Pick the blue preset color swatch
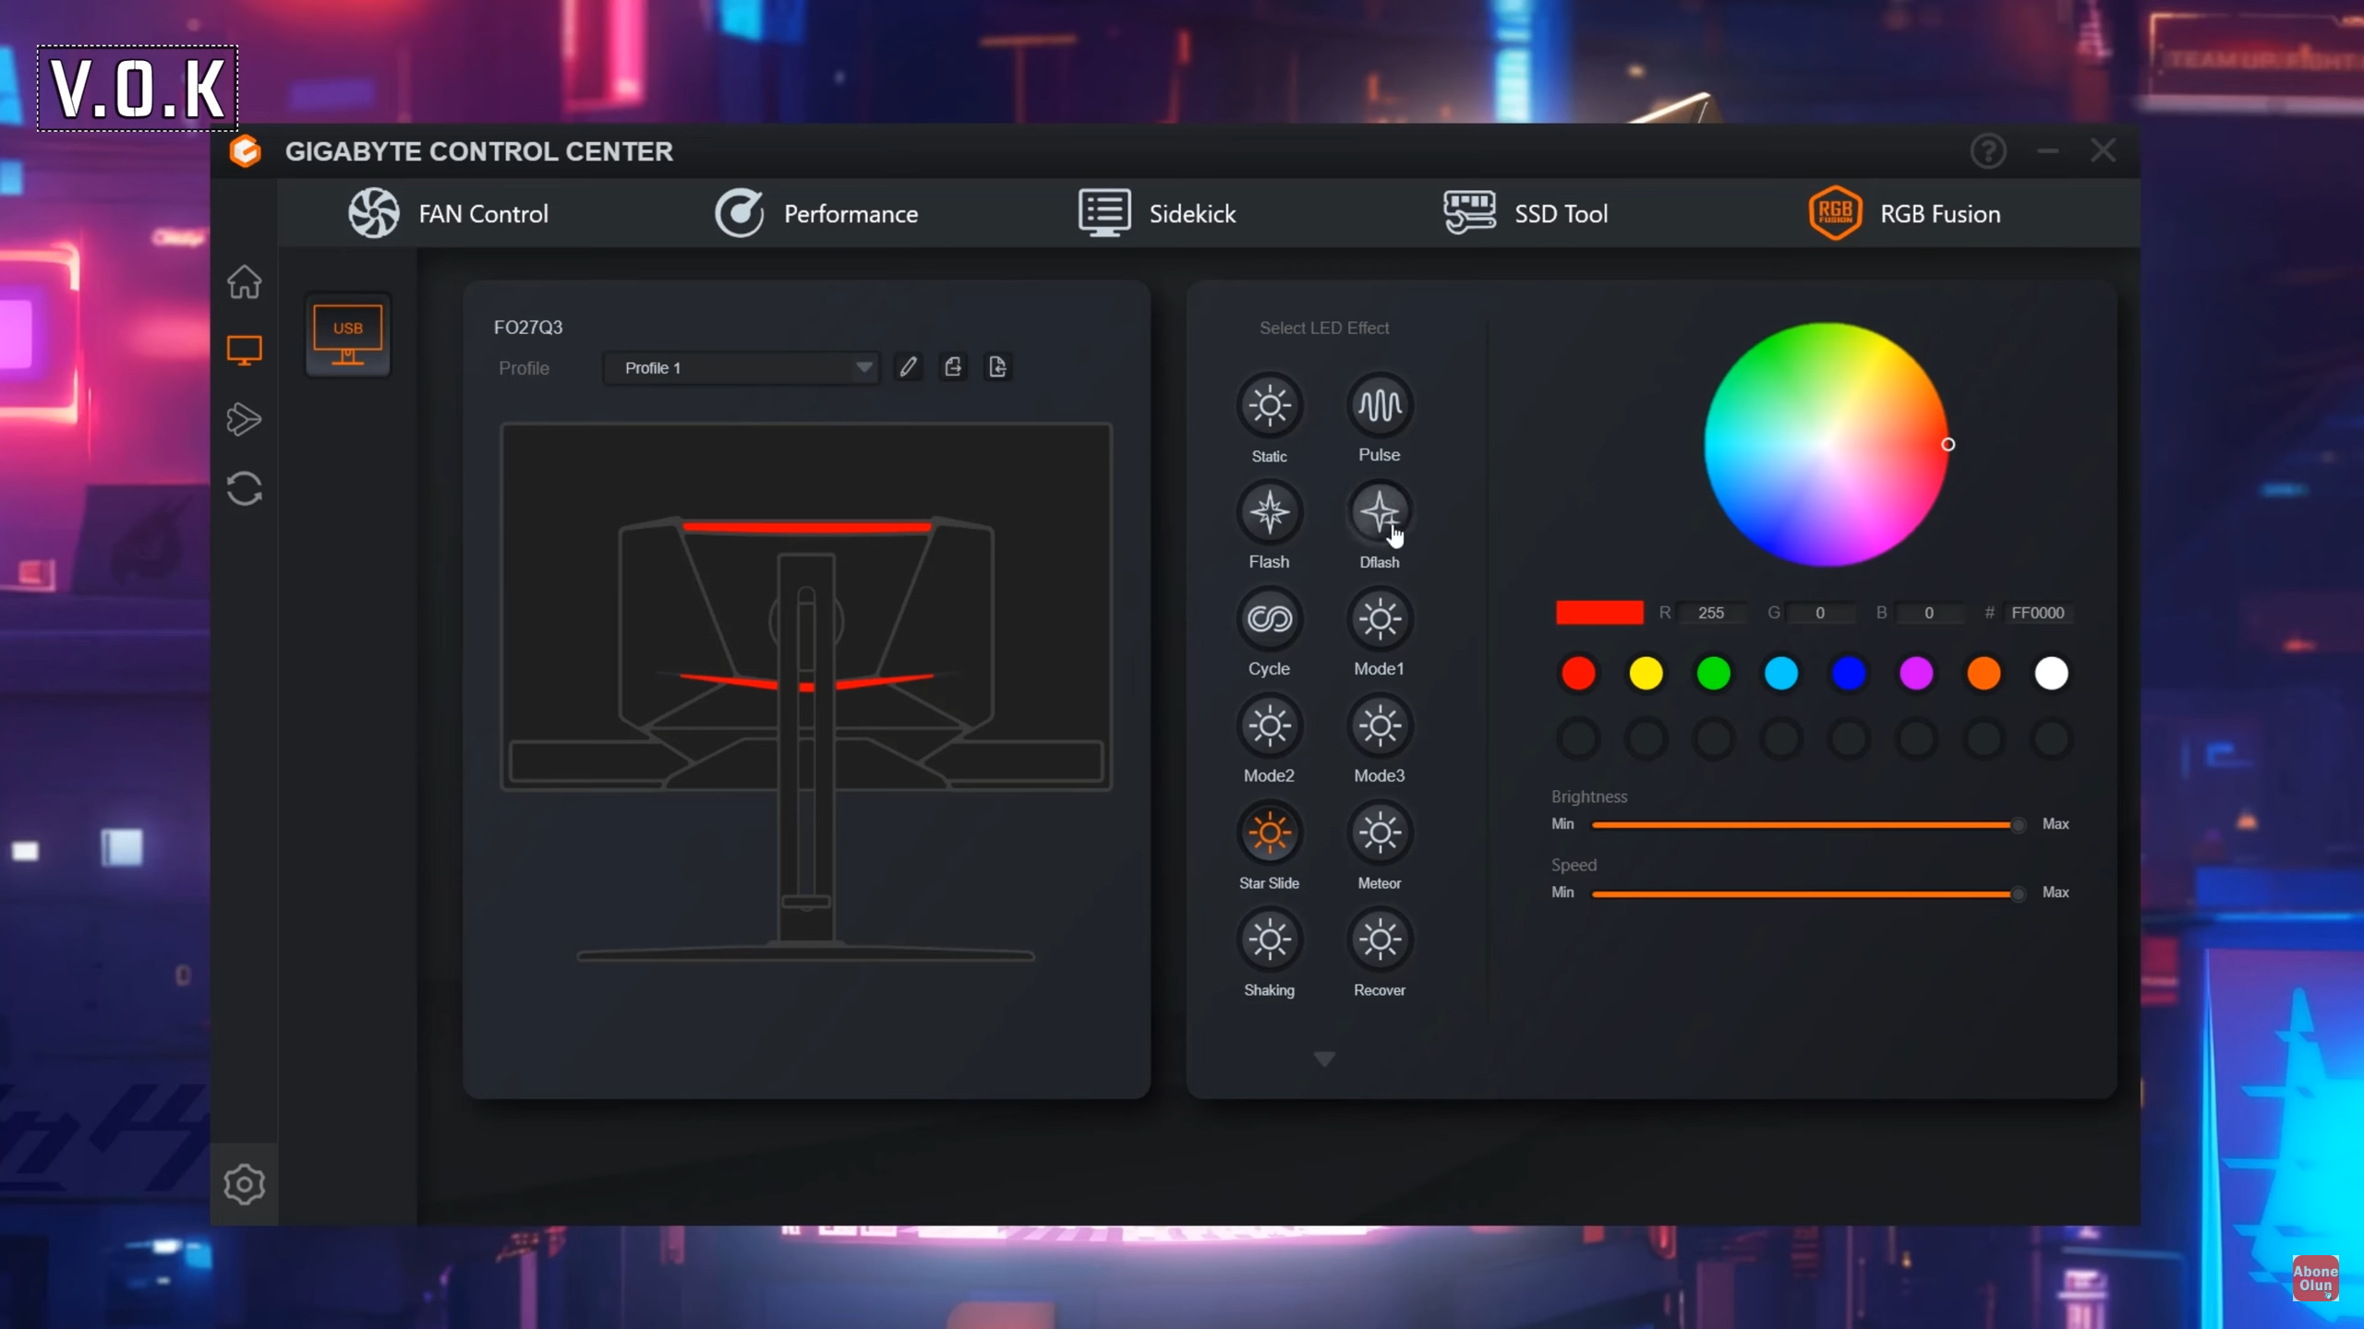 (1849, 674)
